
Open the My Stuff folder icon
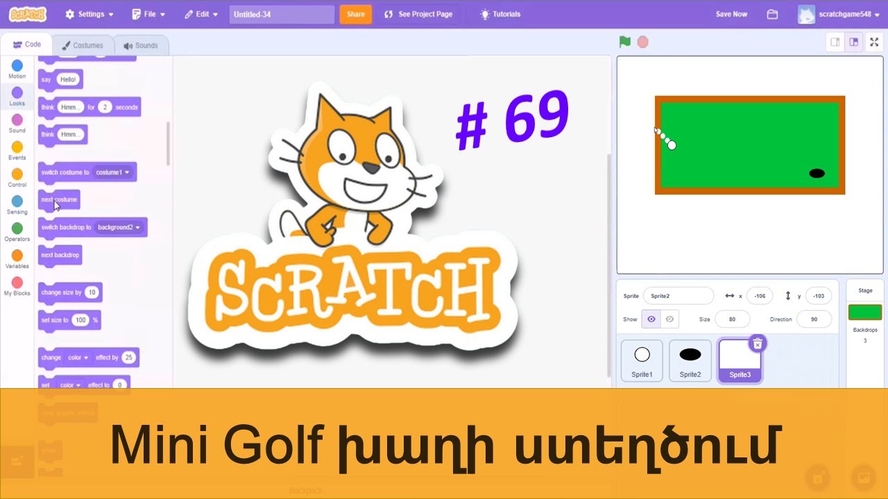point(772,14)
